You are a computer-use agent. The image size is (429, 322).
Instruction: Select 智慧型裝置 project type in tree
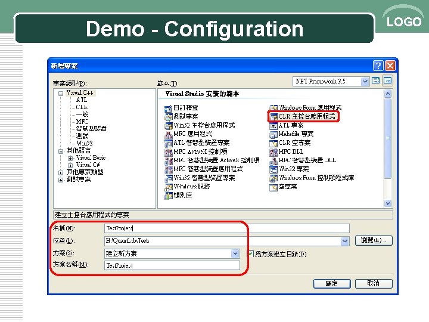pyautogui.click(x=91, y=128)
